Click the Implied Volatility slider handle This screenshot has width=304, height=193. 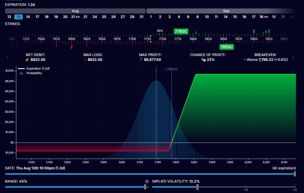(x=197, y=187)
